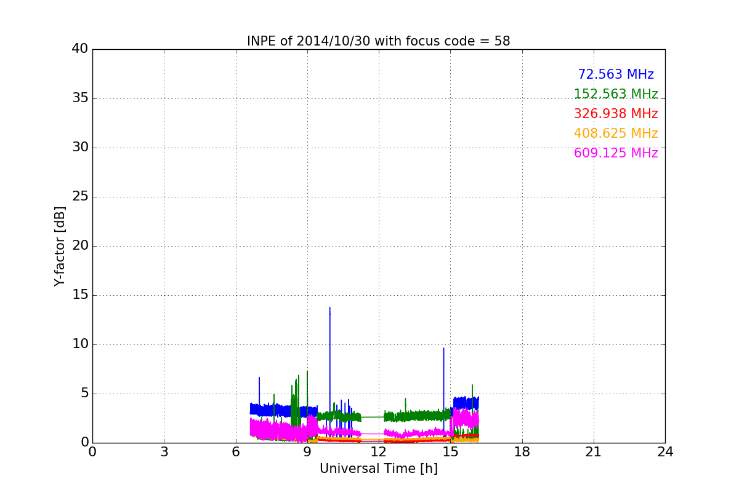
Task: Click x-axis tick label 24
Action: pyautogui.click(x=665, y=451)
